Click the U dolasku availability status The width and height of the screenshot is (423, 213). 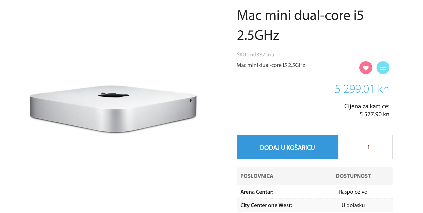click(353, 205)
